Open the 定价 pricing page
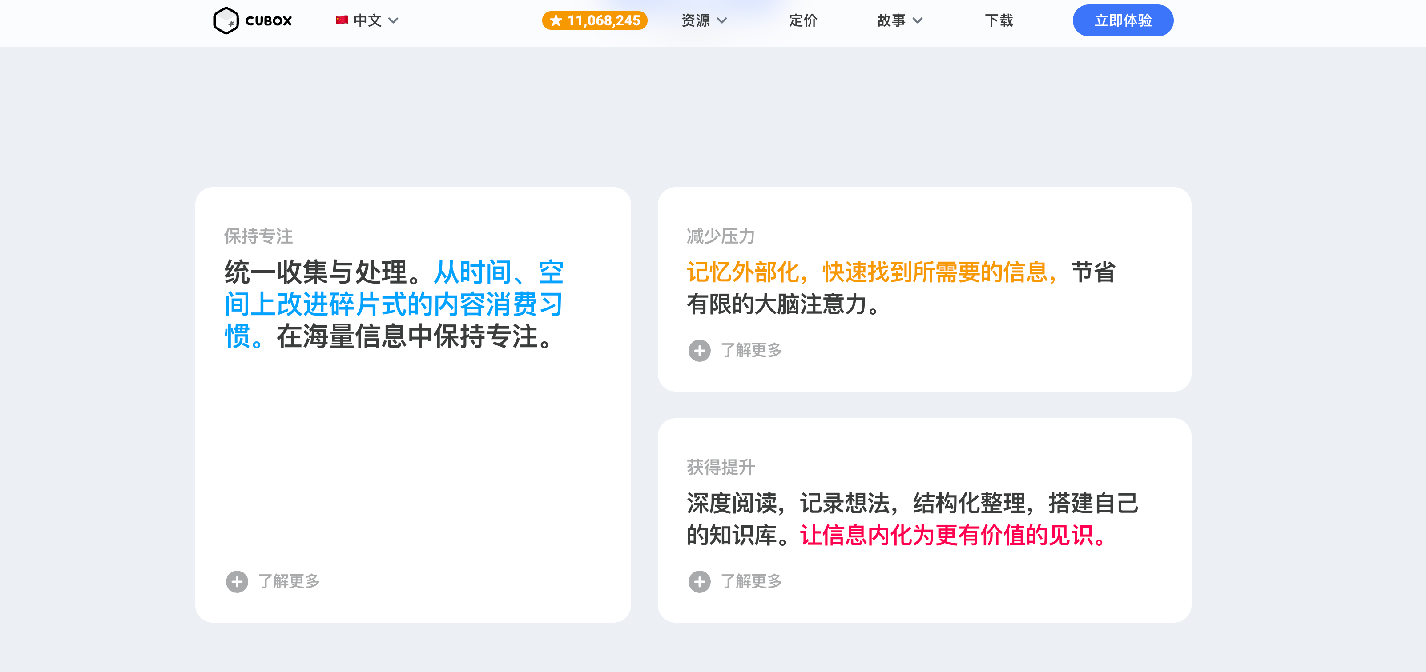 tap(803, 20)
